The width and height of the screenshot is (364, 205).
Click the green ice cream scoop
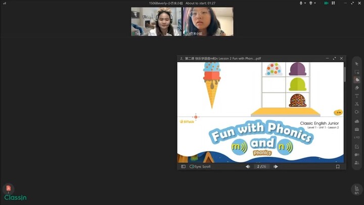coord(297,84)
